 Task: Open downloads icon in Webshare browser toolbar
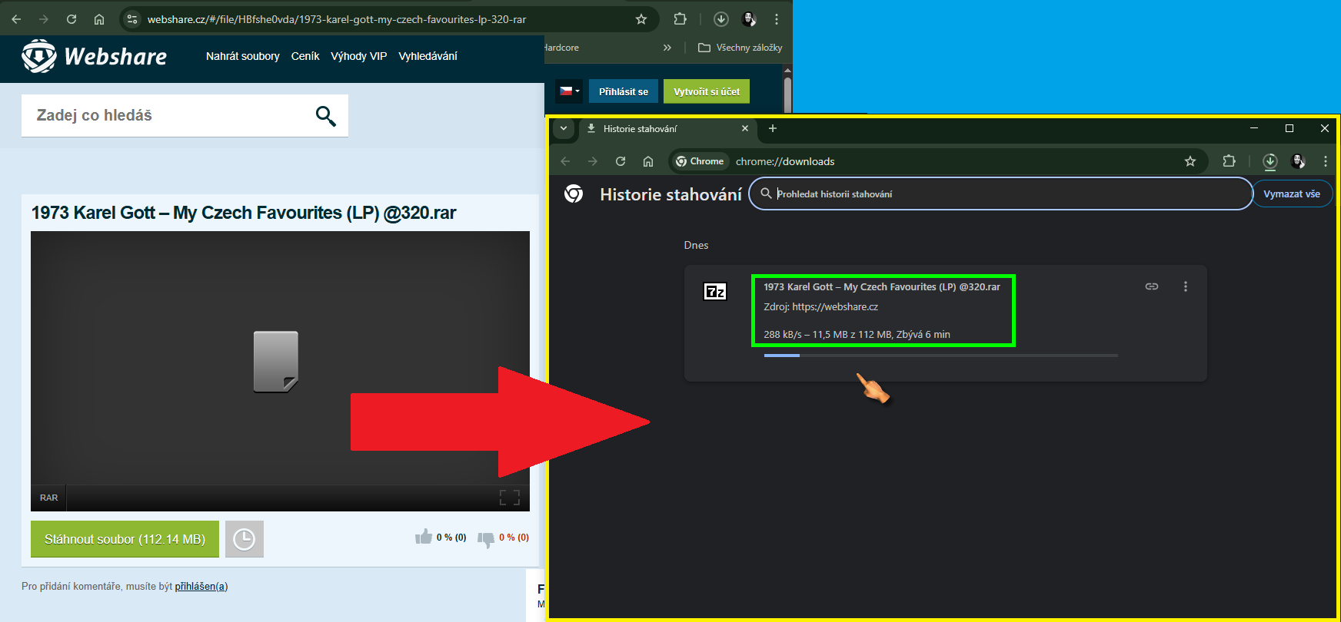721,19
